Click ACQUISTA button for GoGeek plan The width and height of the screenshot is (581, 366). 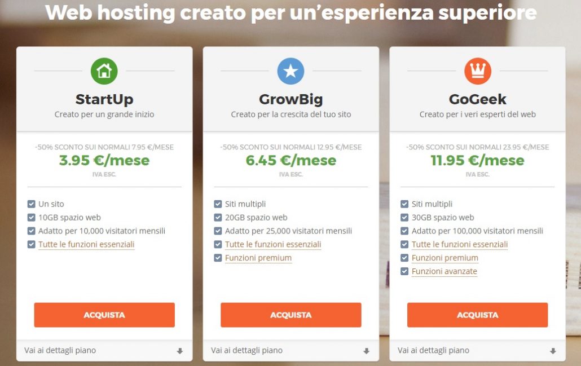pos(478,315)
